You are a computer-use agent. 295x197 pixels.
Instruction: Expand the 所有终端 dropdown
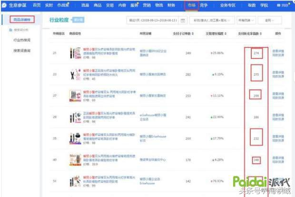tap(246, 20)
